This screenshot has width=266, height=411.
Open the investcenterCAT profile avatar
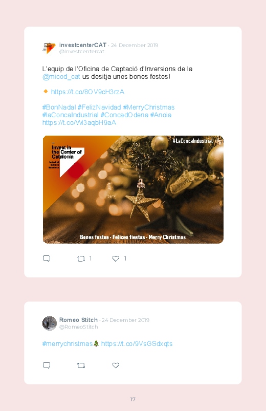49,48
